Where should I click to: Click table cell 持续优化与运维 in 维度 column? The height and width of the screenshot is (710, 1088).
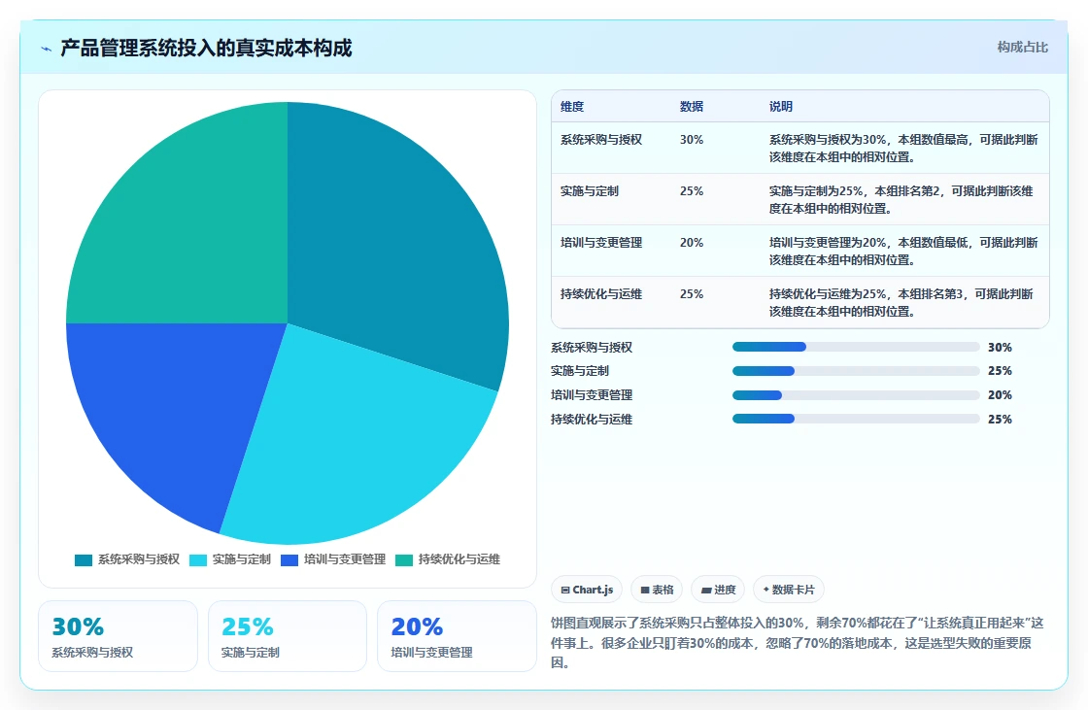(601, 293)
